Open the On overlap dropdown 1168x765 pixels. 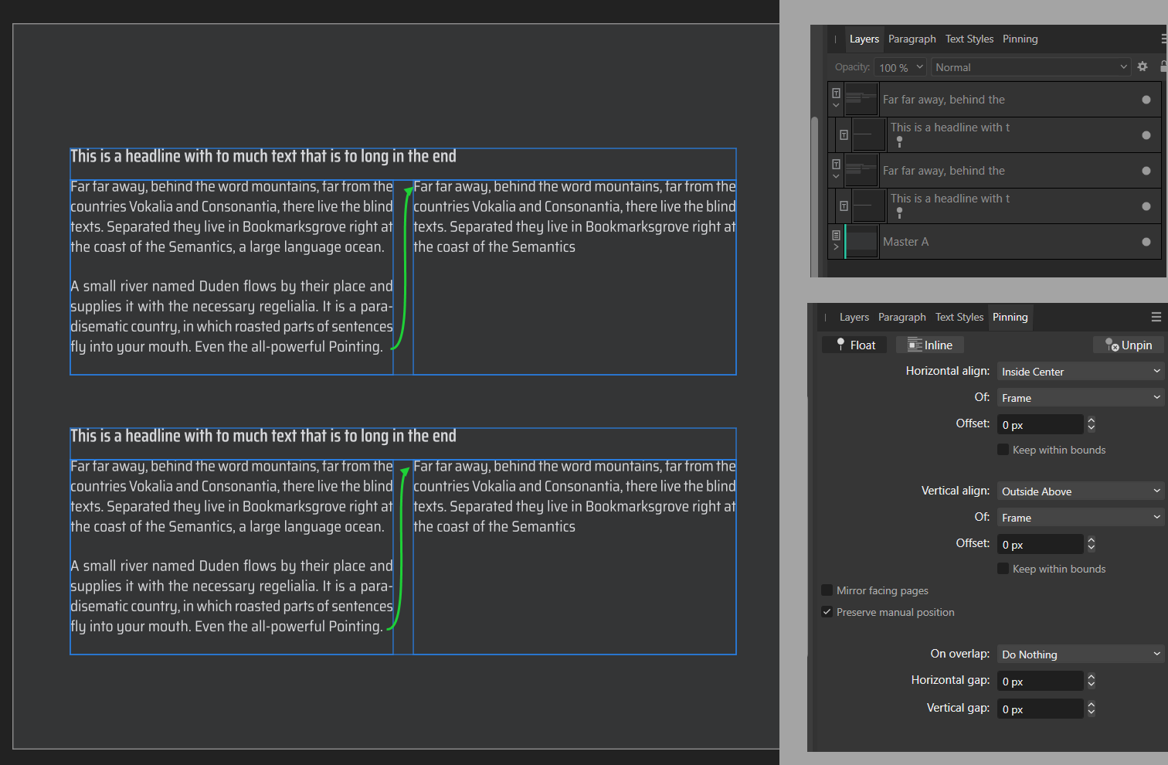tap(1080, 654)
